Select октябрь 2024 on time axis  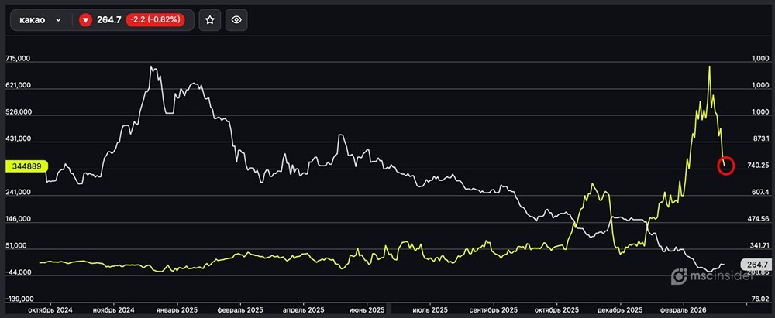pyautogui.click(x=50, y=309)
